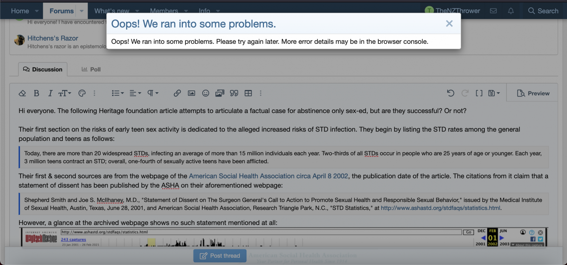Show more insert options

(x=260, y=93)
